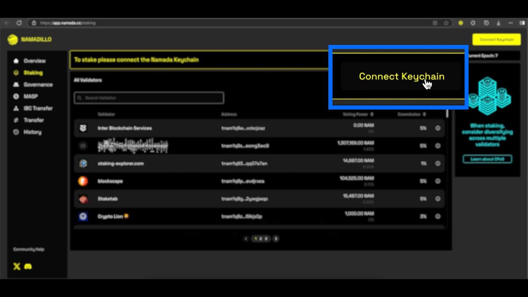Click the Crypto Lion validator logo

pos(83,217)
